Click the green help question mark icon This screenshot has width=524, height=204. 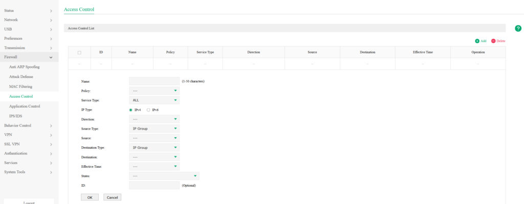518,29
